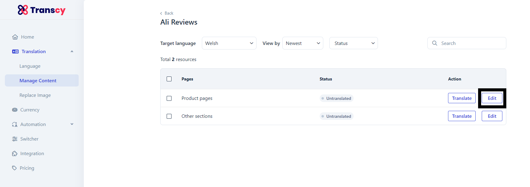Open the Welsh target language dropdown

click(229, 43)
